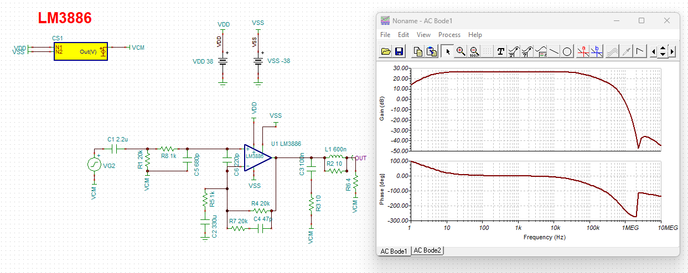Open the Help menu

click(475, 34)
